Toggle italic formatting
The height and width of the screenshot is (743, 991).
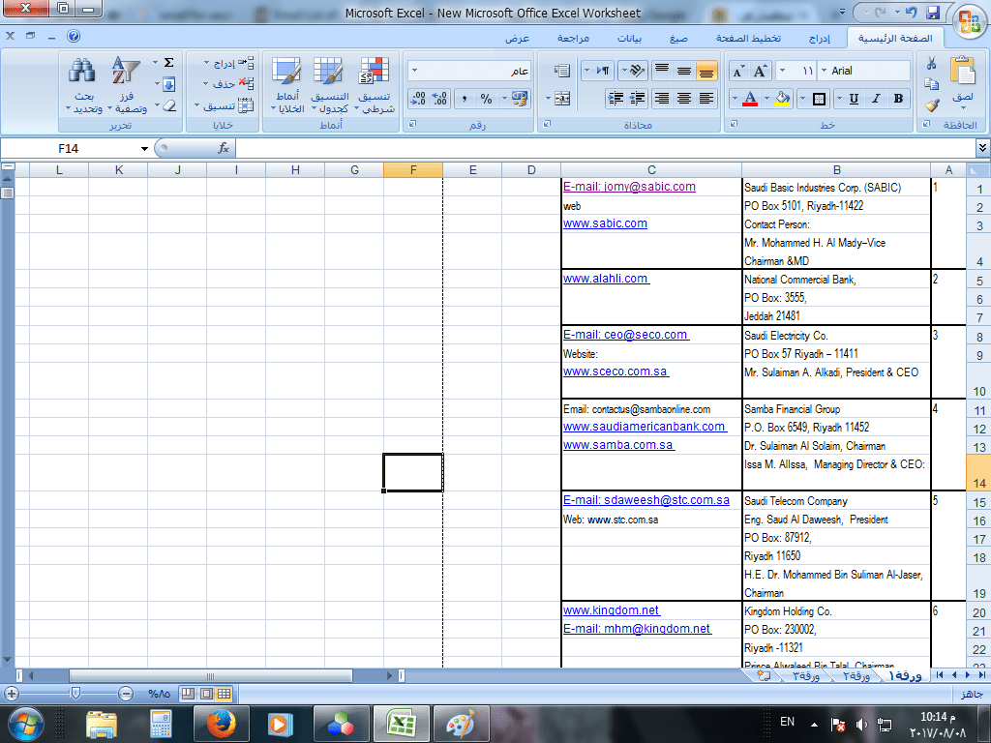coord(876,99)
